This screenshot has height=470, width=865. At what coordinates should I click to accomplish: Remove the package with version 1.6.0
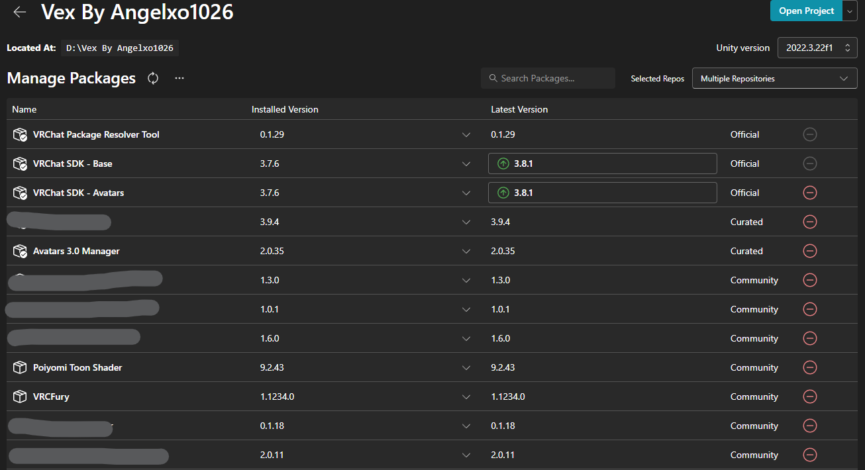coord(809,338)
